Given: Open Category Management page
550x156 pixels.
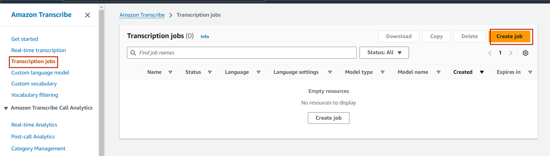Looking at the screenshot, I should 38,149.
